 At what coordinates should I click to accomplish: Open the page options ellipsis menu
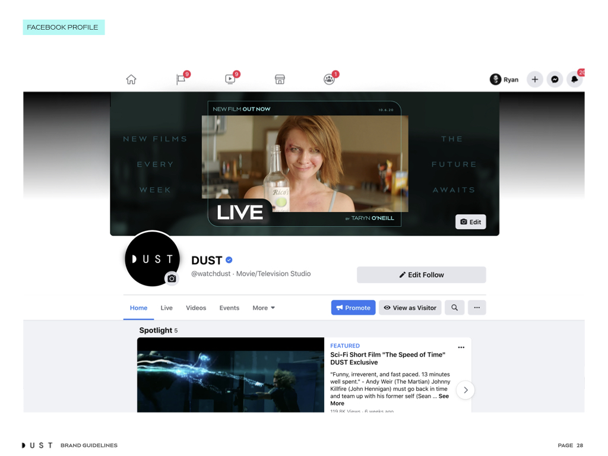pos(477,308)
